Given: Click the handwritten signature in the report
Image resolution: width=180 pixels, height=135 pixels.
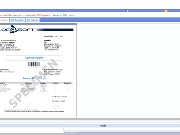Looking at the screenshot, I should click(57, 106).
